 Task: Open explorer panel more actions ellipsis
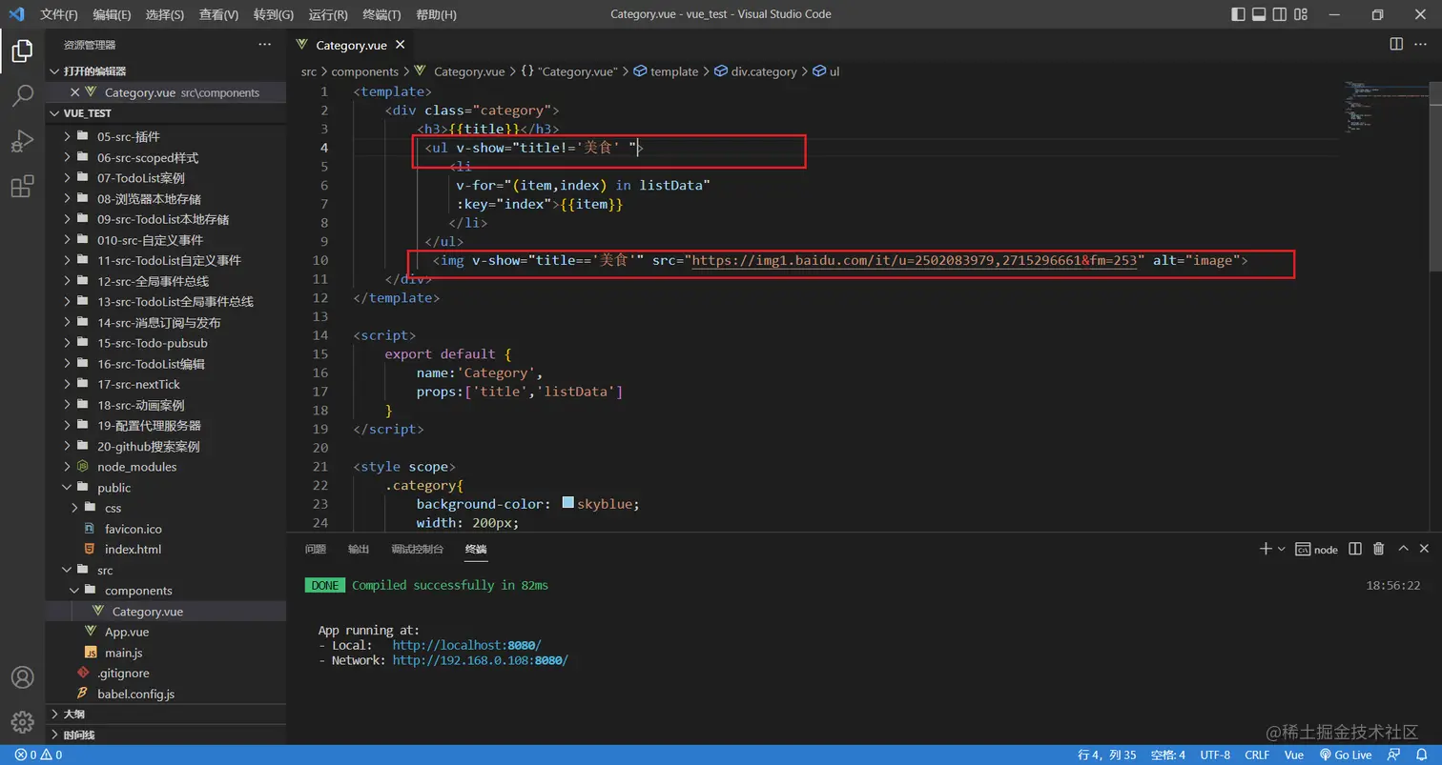264,45
